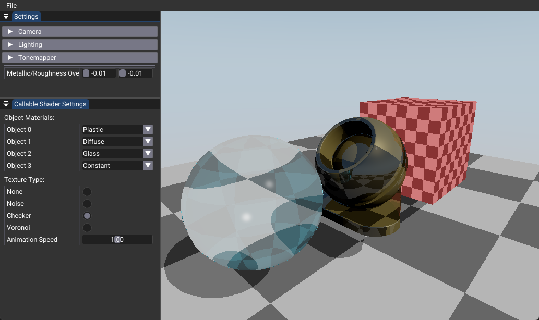Open the Object 1 material dropdown showing Diffuse
This screenshot has height=320, width=539.
coord(117,141)
